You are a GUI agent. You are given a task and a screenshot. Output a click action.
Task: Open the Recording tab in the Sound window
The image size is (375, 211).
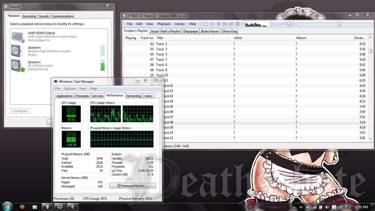click(x=29, y=16)
